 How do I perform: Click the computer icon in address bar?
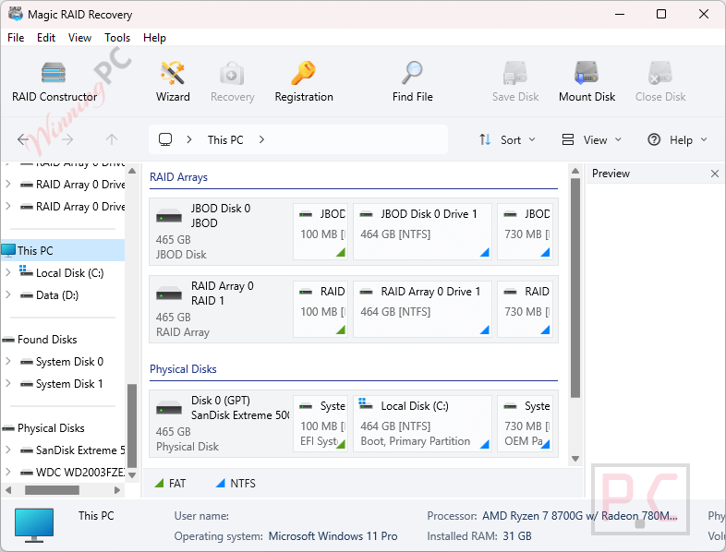click(x=165, y=139)
